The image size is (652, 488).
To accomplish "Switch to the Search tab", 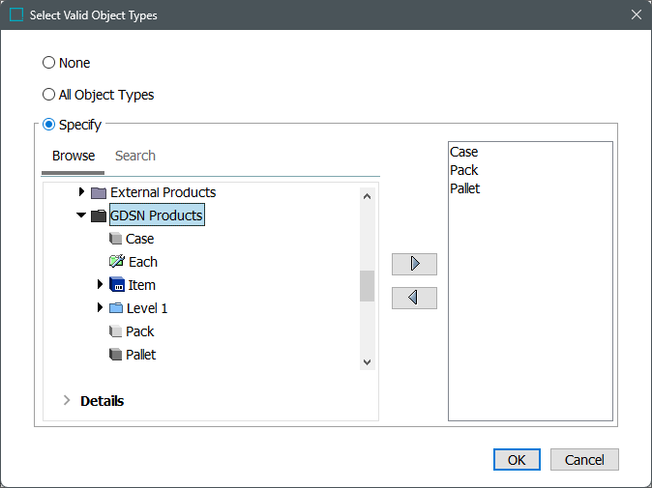I will coord(135,156).
